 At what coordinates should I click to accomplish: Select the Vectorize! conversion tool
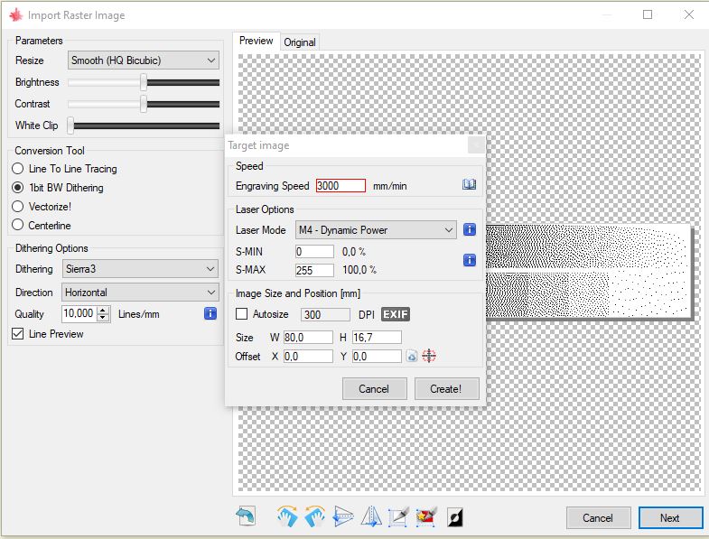coord(42,207)
